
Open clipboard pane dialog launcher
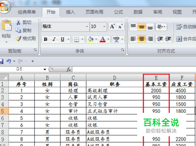pyautogui.click(x=35, y=50)
